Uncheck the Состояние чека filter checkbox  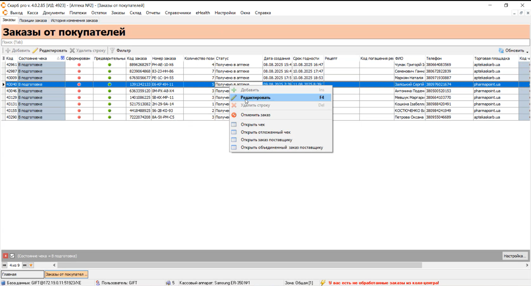pos(12,256)
